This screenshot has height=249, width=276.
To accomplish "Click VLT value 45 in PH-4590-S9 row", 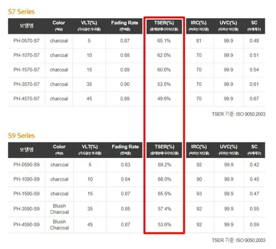I will (x=90, y=225).
